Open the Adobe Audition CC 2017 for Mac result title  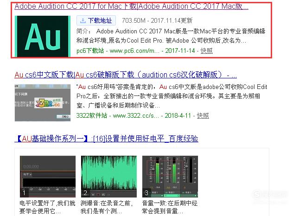tap(131, 6)
